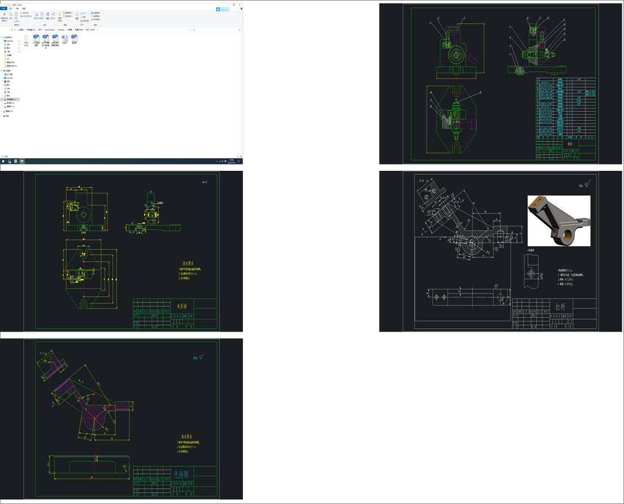Screen dimensions: 624x504
Task: Open the 文件 tab in File Explorer
Action: (x=3, y=8)
